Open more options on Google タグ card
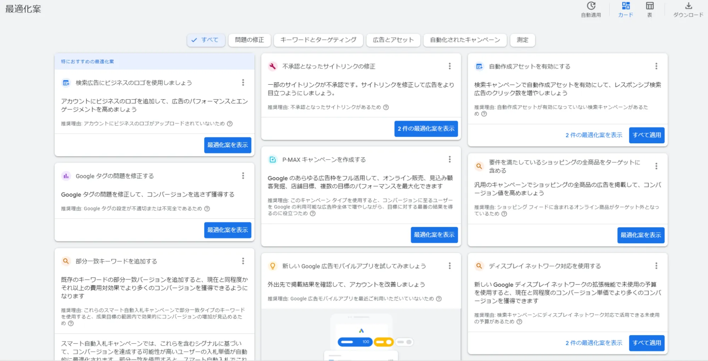 [x=243, y=176]
